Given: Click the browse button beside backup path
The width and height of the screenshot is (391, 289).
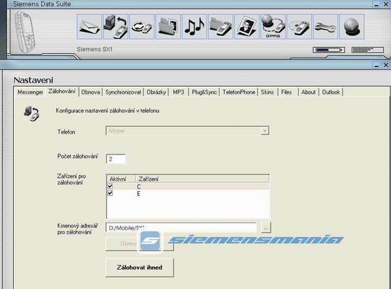Looking at the screenshot, I should tap(266, 227).
